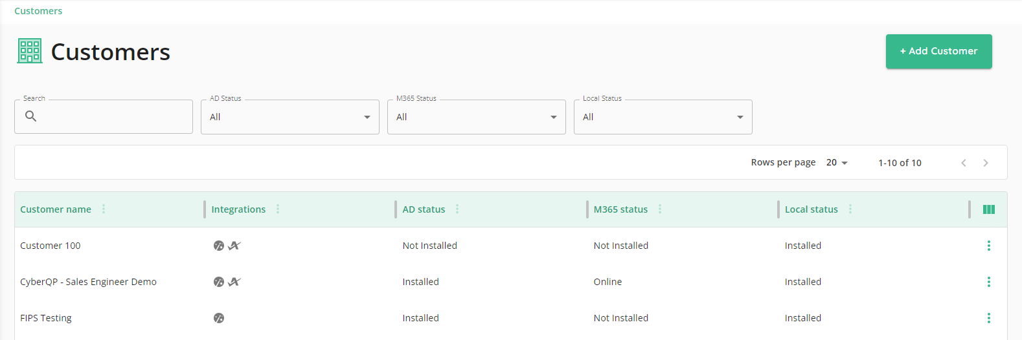Open Local status column options menu
Screen dimensions: 1022x340
click(x=850, y=209)
